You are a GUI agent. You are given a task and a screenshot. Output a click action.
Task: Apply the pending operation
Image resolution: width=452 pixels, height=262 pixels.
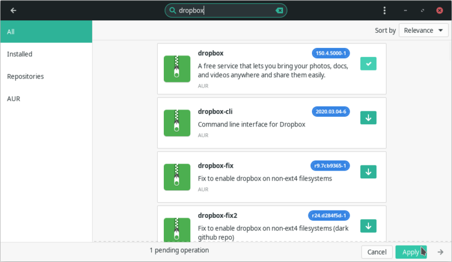point(411,252)
